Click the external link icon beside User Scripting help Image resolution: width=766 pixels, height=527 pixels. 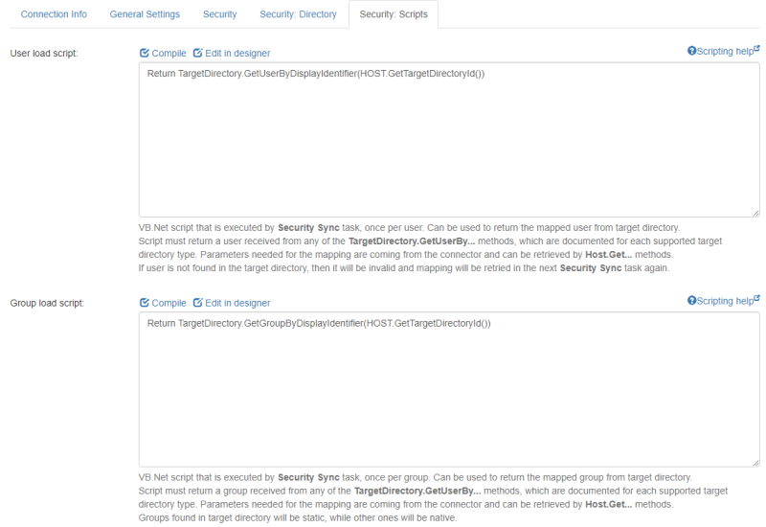pyautogui.click(x=756, y=48)
